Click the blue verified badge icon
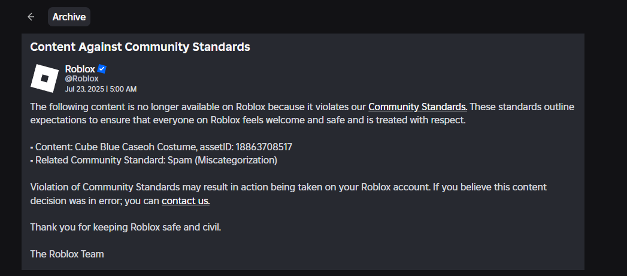The image size is (627, 276). 102,69
